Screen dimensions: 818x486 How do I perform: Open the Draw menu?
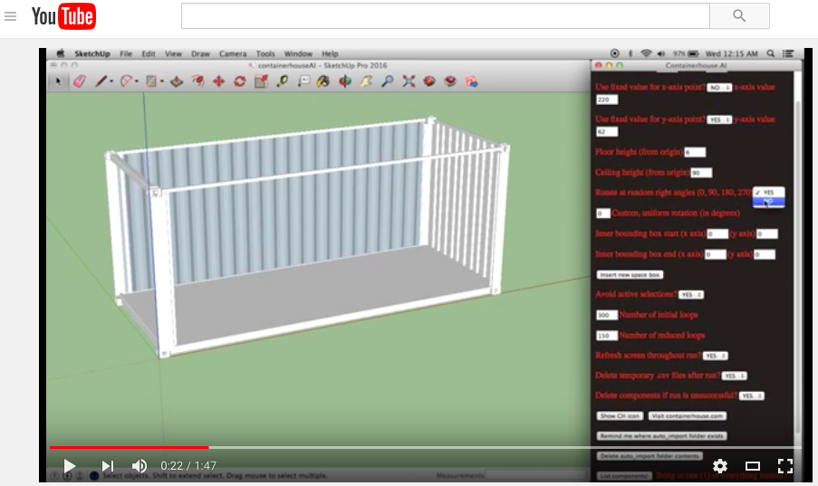pyautogui.click(x=200, y=53)
